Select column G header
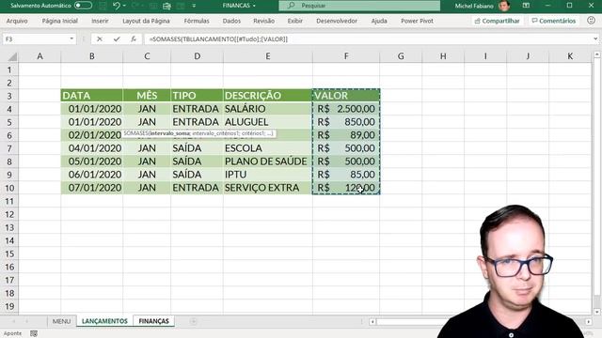The image size is (602, 338). [401, 56]
